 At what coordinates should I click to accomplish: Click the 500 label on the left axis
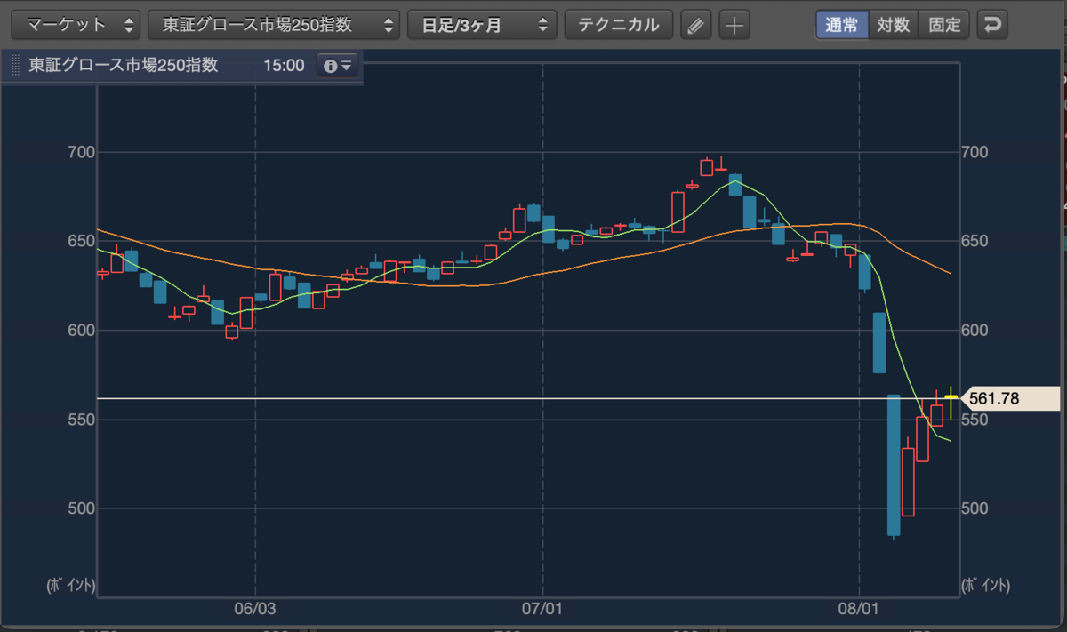[81, 508]
